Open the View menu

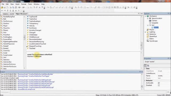[x=12, y=4]
